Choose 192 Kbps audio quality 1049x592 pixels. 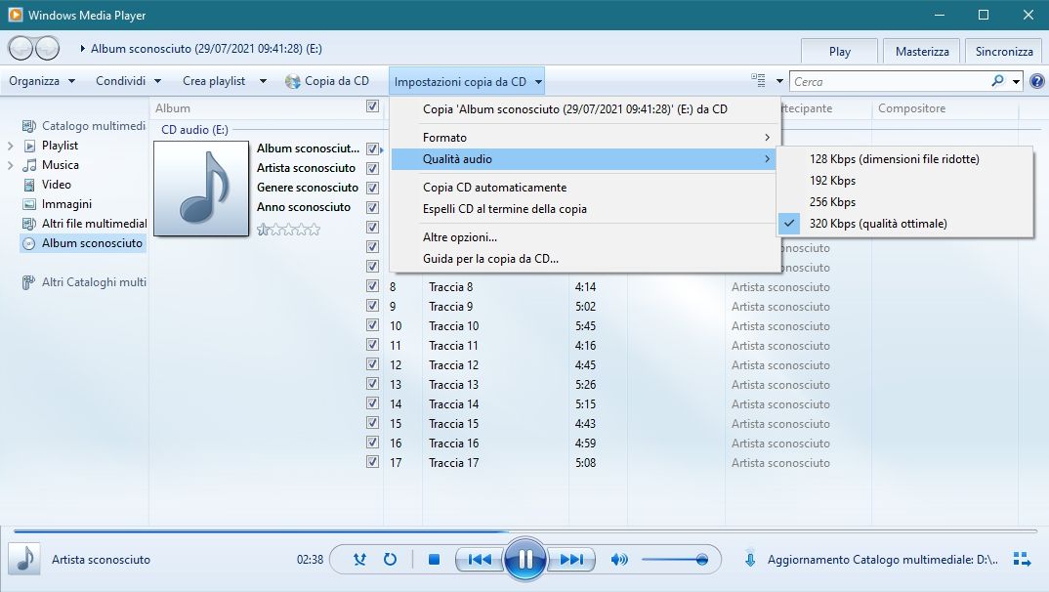[905, 181]
